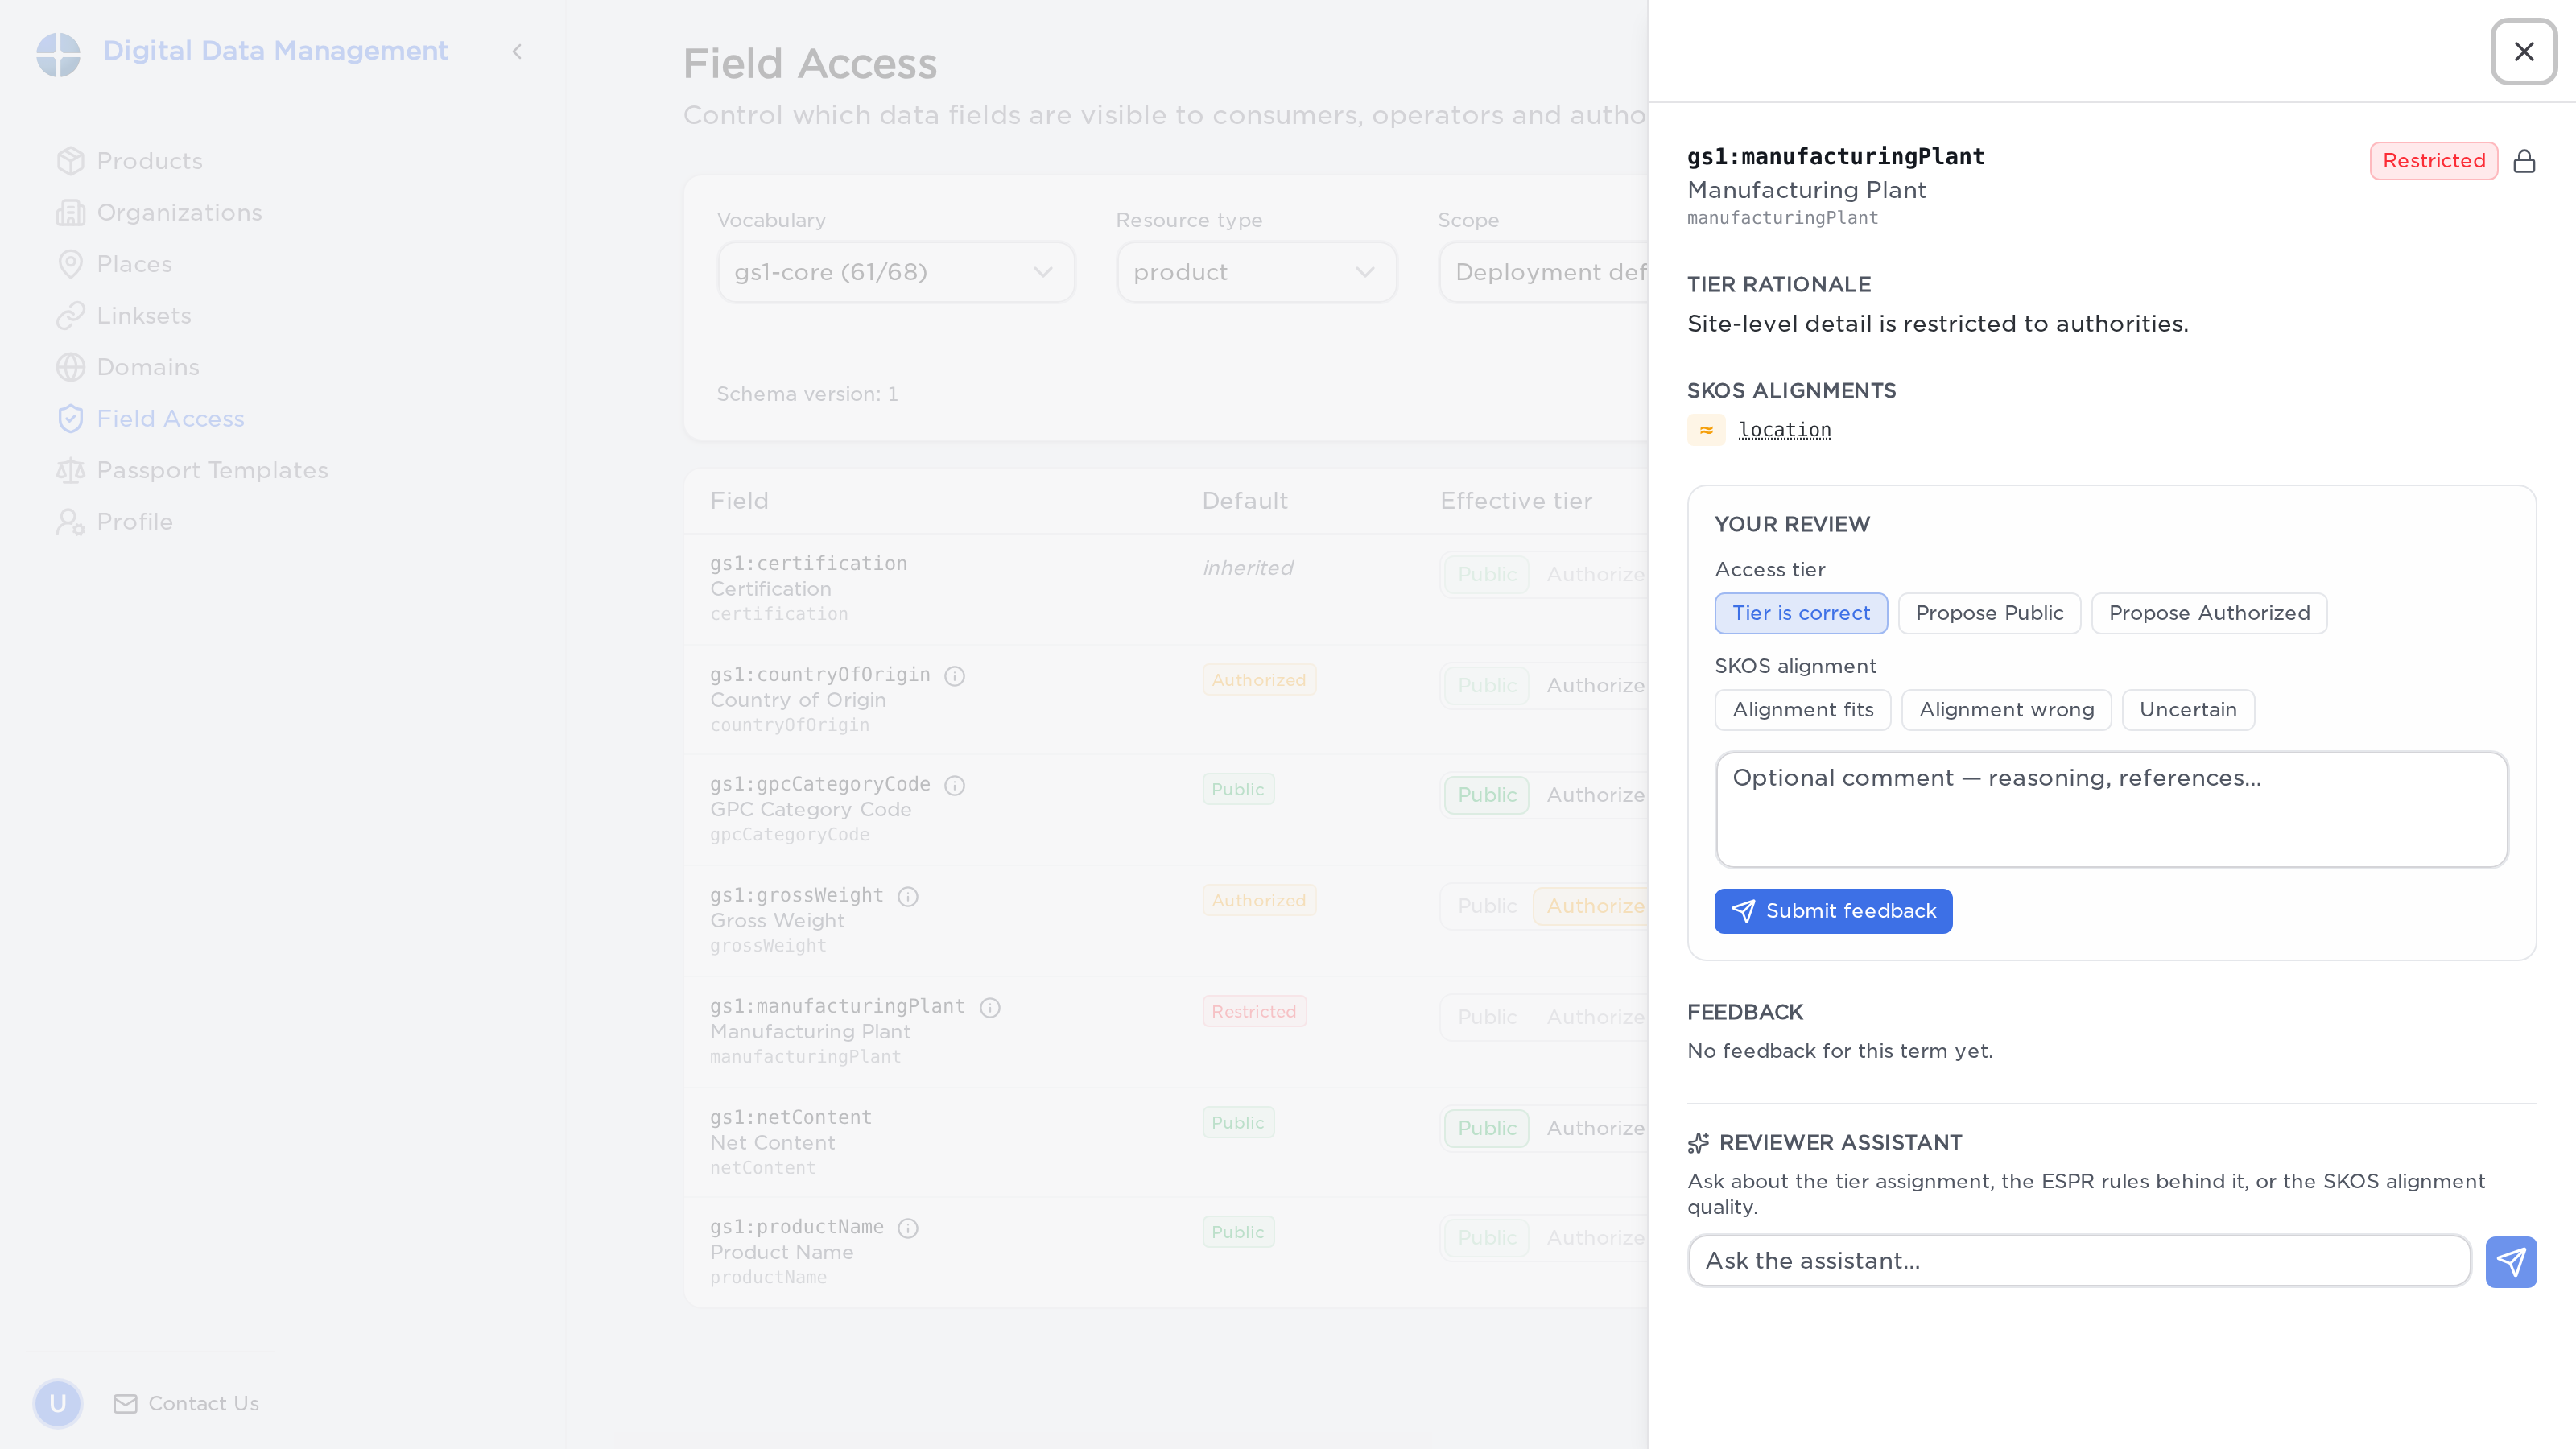Click the Profile user-gear icon
Viewport: 2576px width, 1449px height.
coord(70,522)
